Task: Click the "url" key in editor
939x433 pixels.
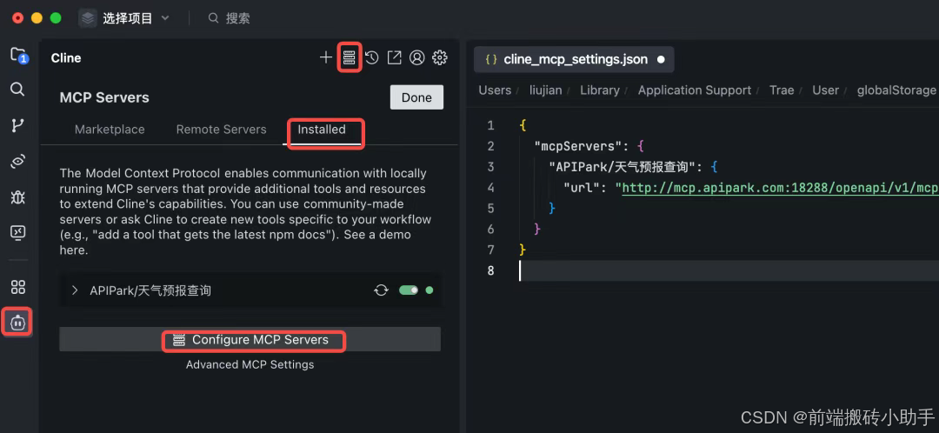Action: pos(586,188)
